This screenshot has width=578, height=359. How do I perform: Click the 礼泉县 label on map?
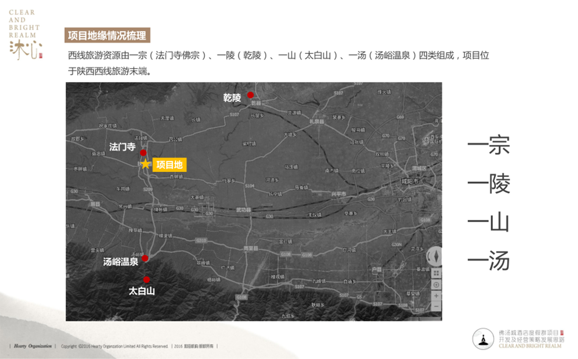coord(317,121)
